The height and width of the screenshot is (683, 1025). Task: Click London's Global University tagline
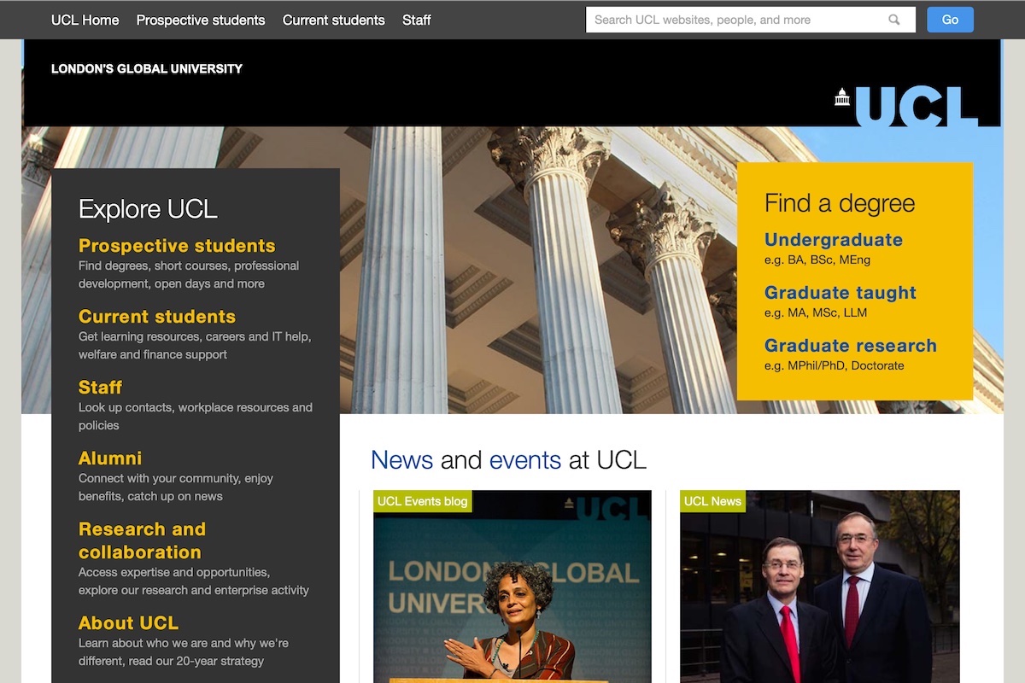[147, 69]
